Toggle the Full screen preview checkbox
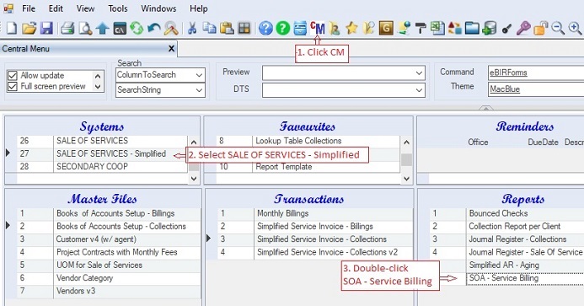584x306 pixels. (x=13, y=87)
